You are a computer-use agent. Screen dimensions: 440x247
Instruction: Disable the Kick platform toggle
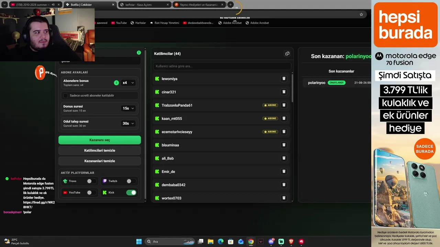coord(131,192)
